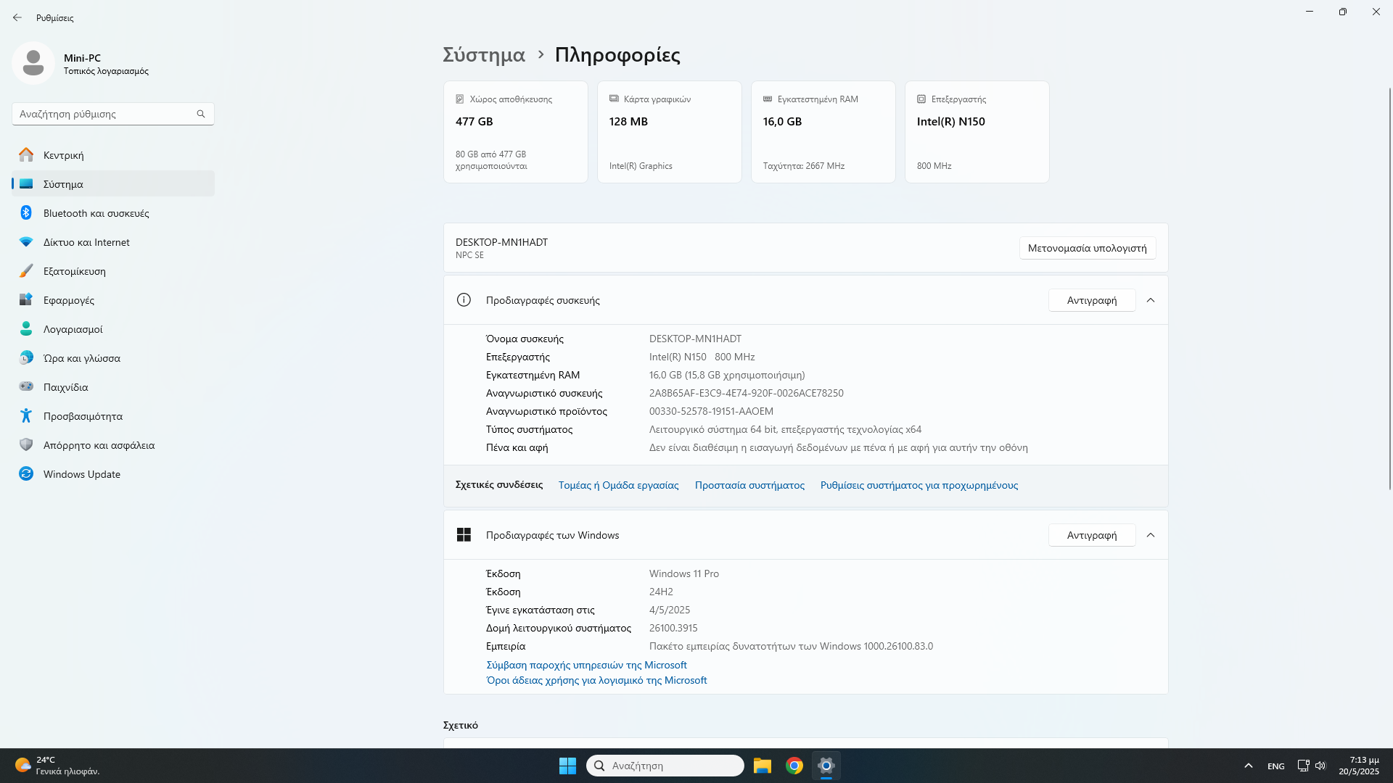Click the Settings gear icon on taskbar
Image resolution: width=1393 pixels, height=783 pixels.
click(826, 766)
